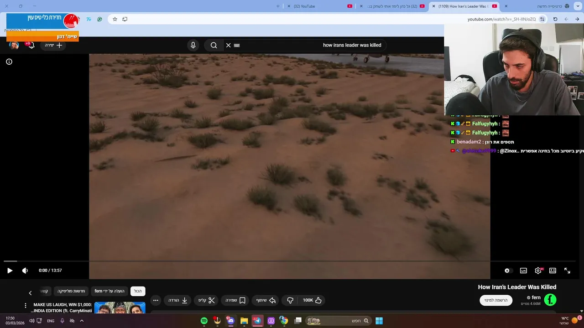Bookmark this page with the star
Screen dimensions: 584x328
tap(115, 19)
